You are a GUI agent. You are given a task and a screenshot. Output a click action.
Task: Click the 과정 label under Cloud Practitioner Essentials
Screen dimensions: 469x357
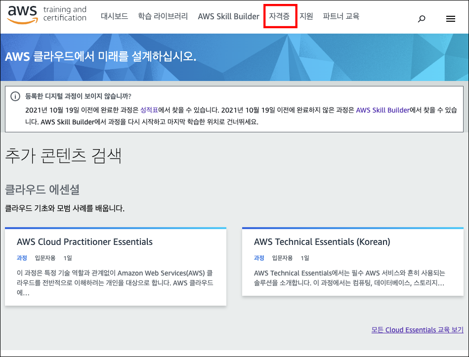tap(22, 258)
